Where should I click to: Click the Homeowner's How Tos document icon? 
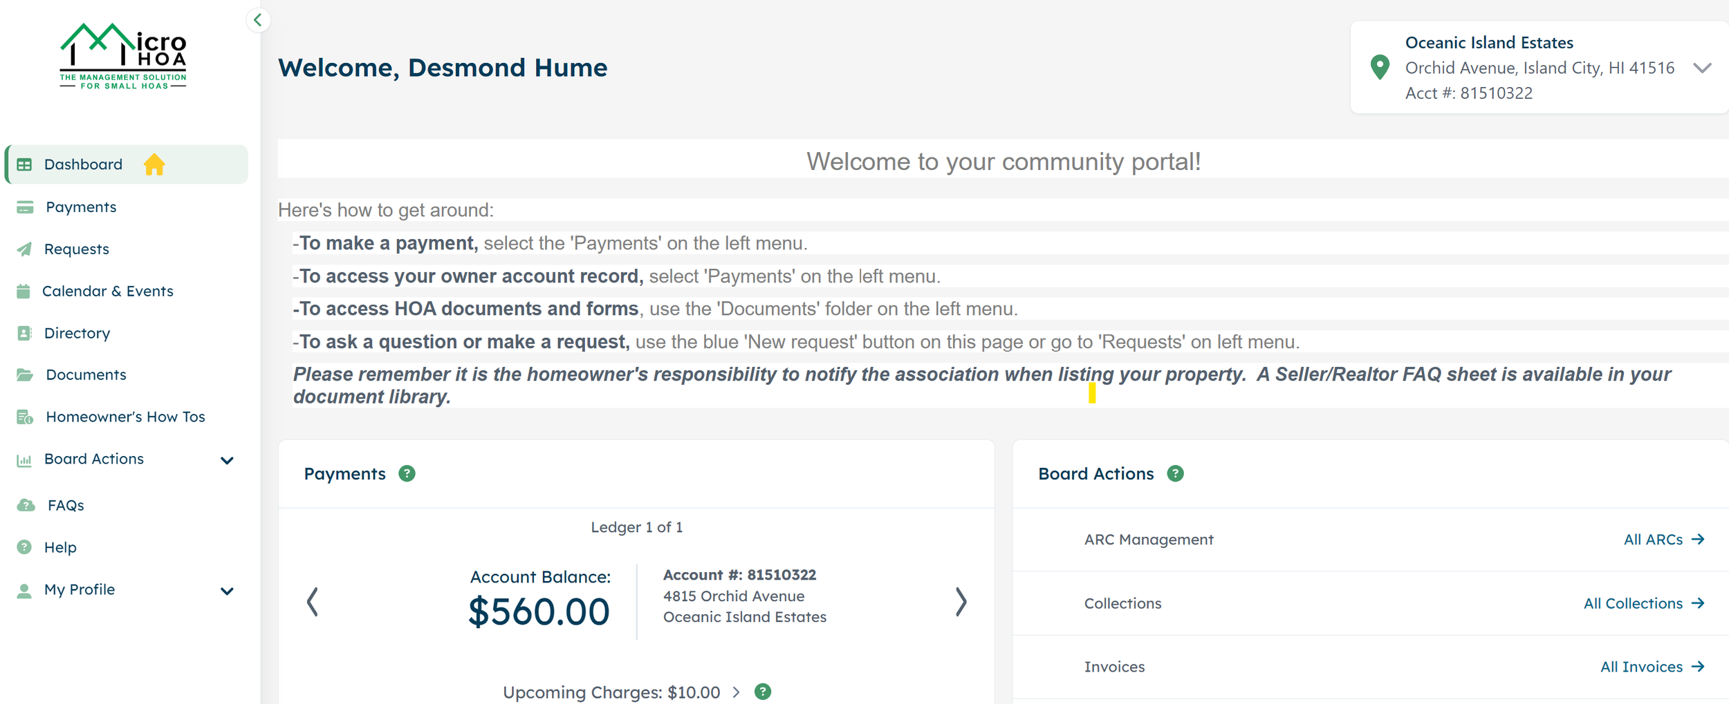(24, 416)
